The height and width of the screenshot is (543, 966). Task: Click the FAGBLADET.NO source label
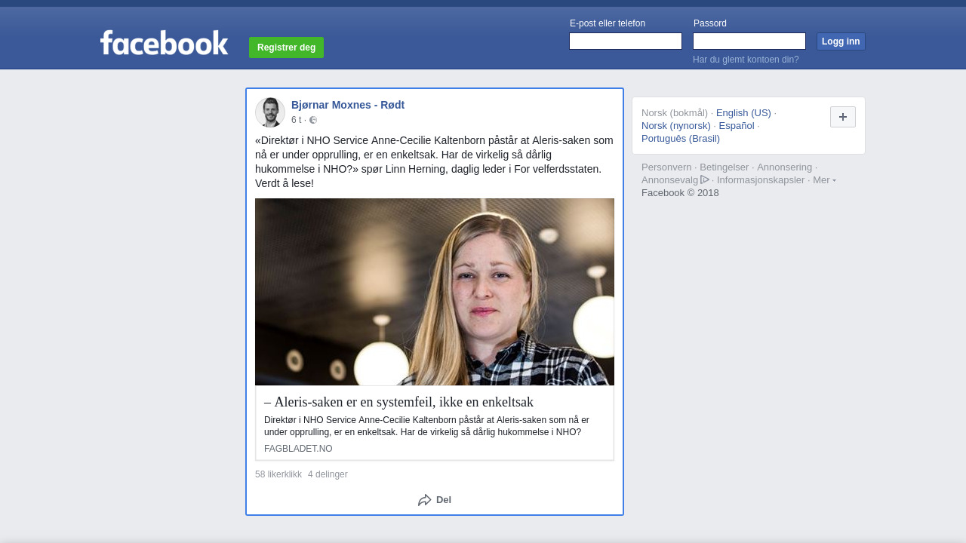pyautogui.click(x=298, y=449)
